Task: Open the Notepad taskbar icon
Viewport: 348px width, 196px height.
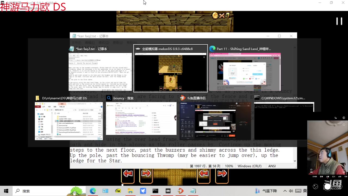Action: pyautogui.click(x=193, y=191)
